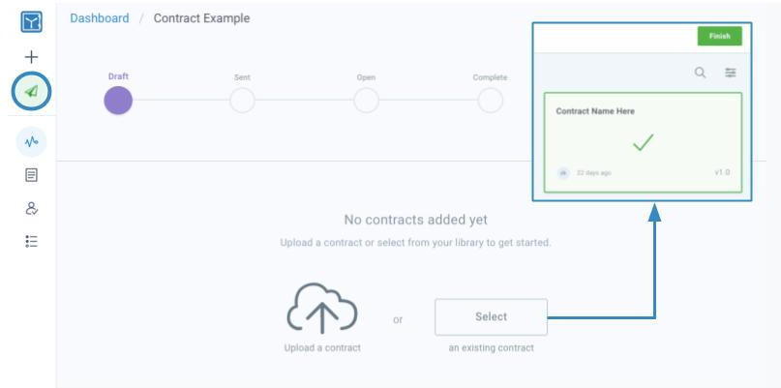Open the user approval icon in sidebar
Viewport: 781px width, 388px height.
(31, 208)
